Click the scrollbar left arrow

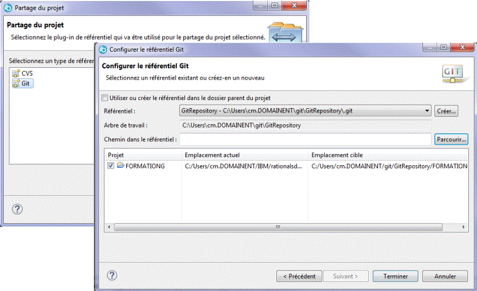point(109,227)
